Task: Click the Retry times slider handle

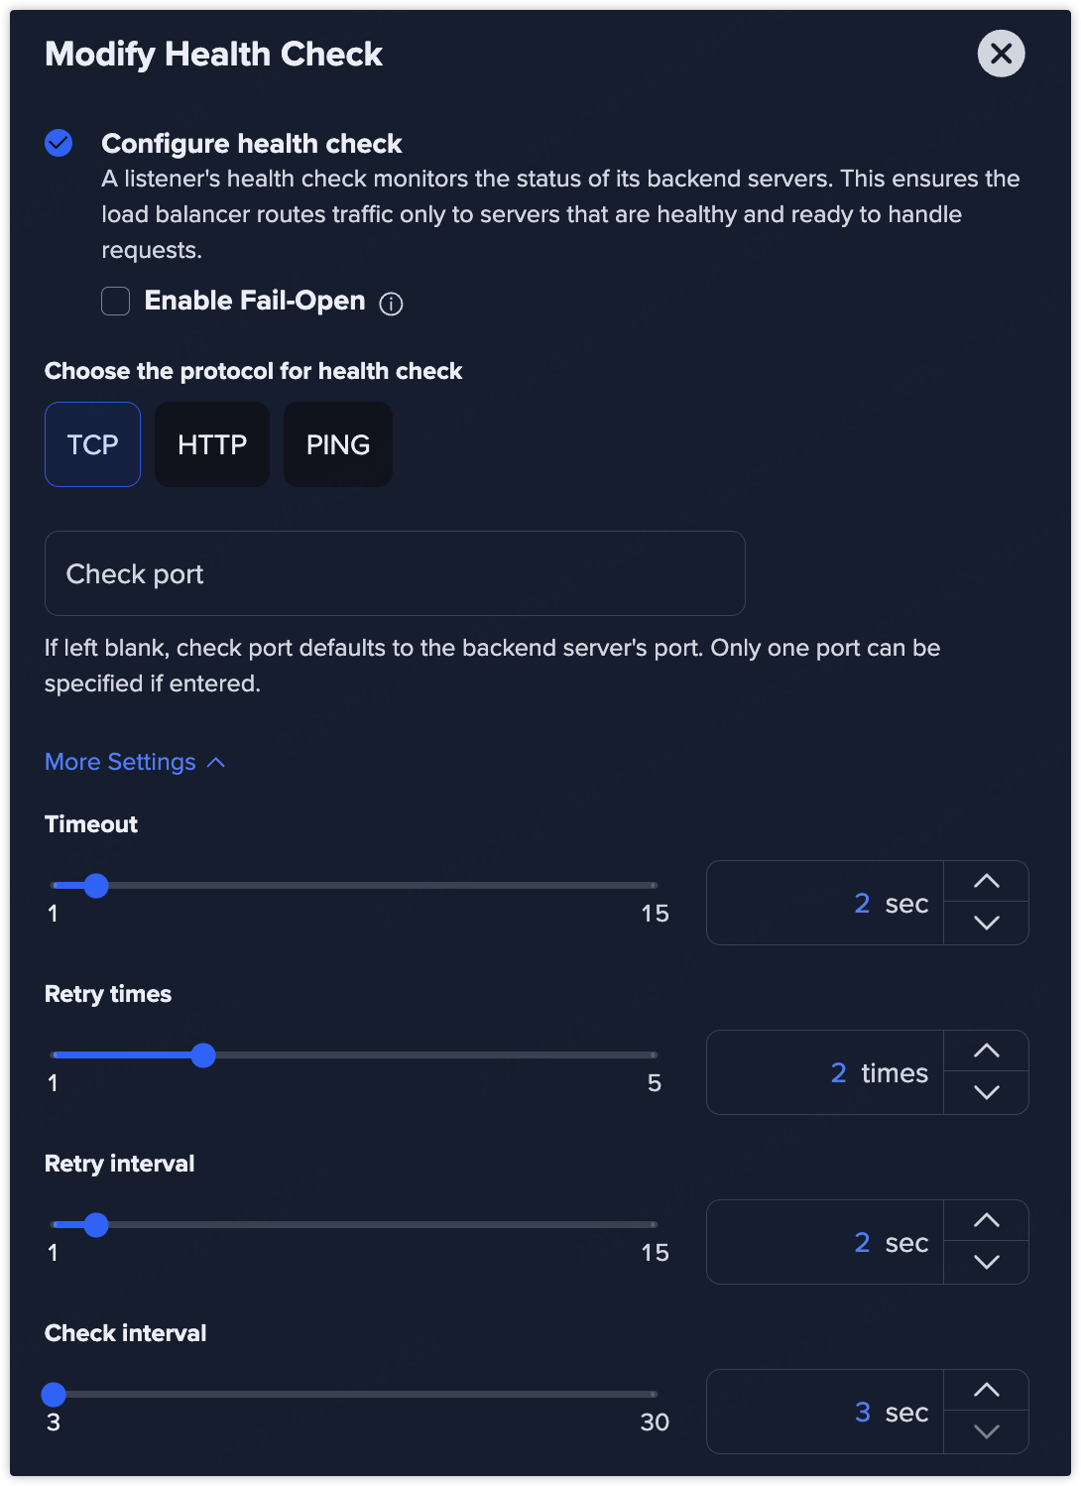Action: (203, 1055)
